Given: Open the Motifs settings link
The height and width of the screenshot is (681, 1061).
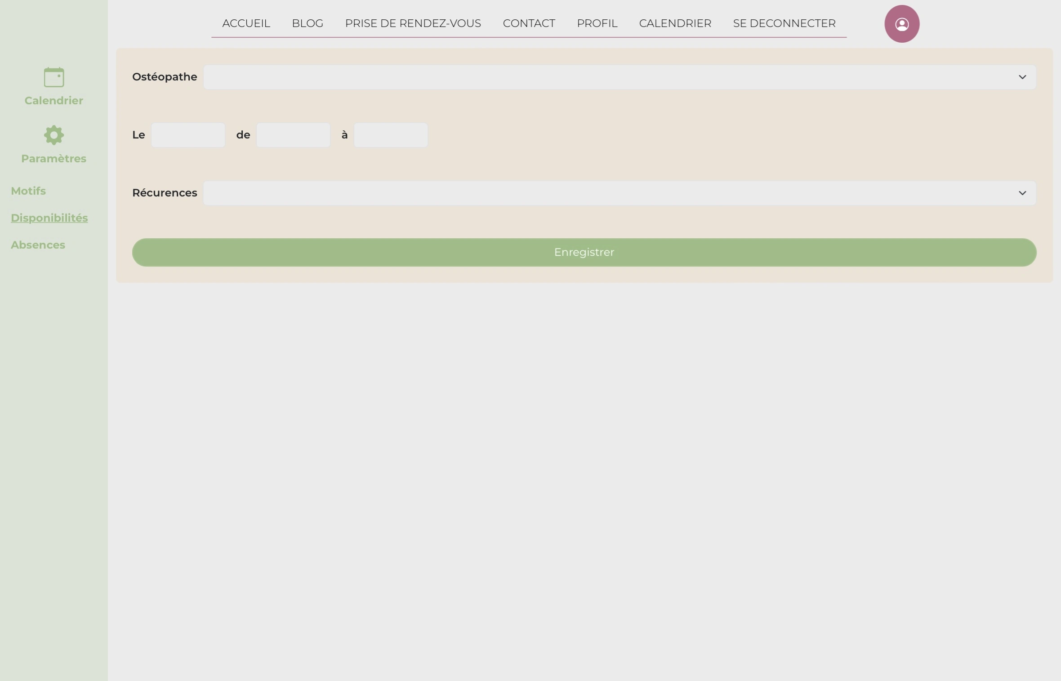Looking at the screenshot, I should point(28,191).
